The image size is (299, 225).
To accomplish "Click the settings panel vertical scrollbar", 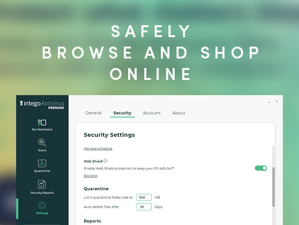I will [x=273, y=187].
